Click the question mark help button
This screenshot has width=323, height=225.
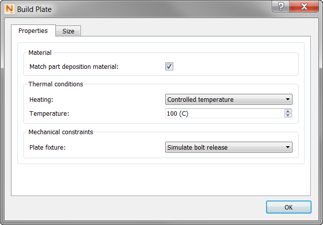click(281, 6)
